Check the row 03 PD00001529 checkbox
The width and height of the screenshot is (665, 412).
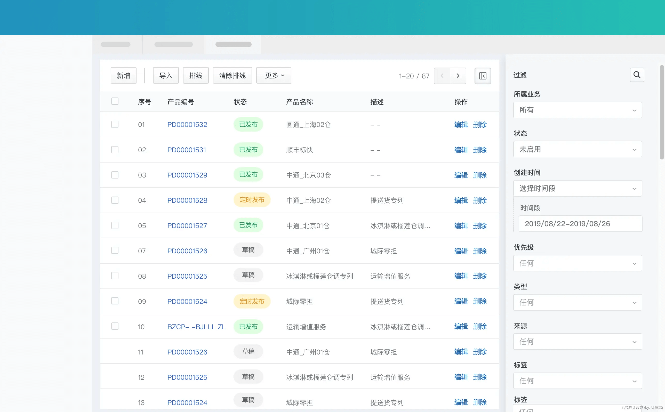[x=115, y=175]
